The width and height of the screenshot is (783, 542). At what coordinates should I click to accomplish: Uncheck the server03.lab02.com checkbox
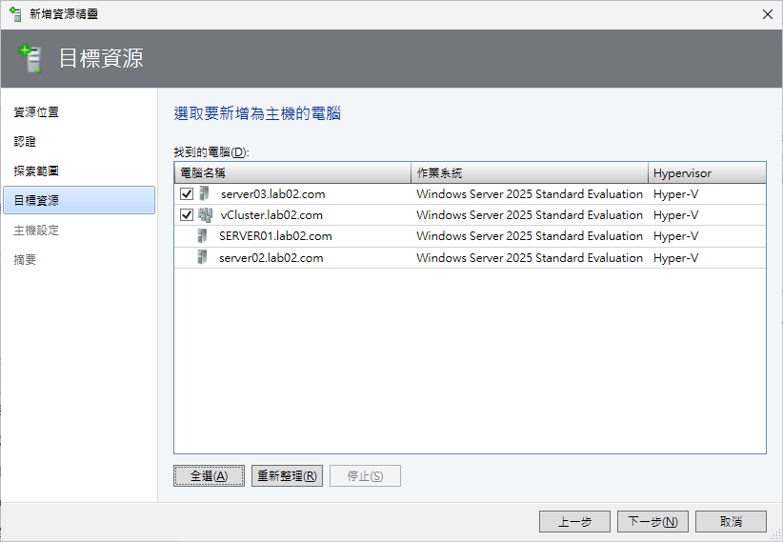click(187, 193)
